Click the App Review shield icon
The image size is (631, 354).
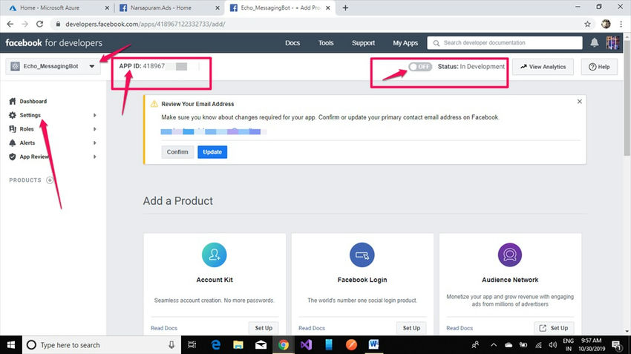pyautogui.click(x=13, y=157)
